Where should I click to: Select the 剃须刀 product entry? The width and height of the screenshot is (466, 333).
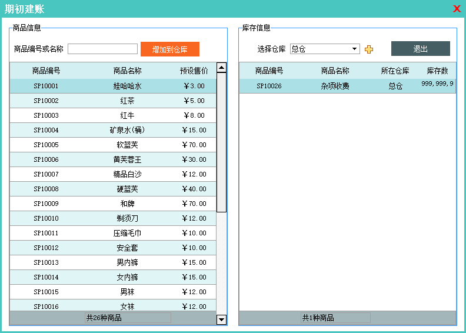(x=127, y=218)
